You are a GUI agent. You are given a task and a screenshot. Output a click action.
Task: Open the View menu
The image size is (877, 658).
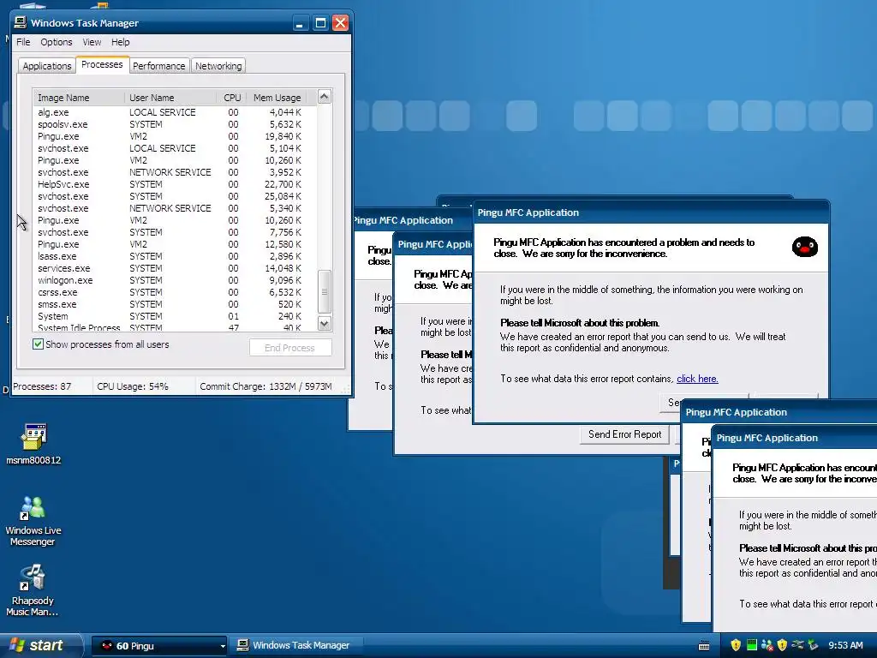click(x=92, y=42)
